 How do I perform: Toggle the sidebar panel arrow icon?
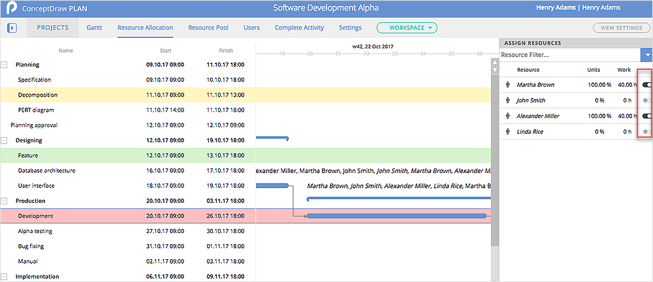pyautogui.click(x=12, y=28)
